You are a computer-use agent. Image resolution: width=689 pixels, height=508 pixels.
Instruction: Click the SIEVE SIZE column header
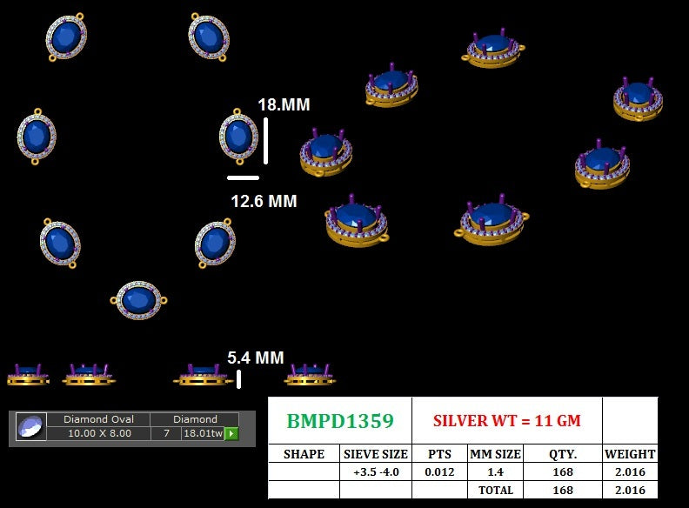(375, 454)
